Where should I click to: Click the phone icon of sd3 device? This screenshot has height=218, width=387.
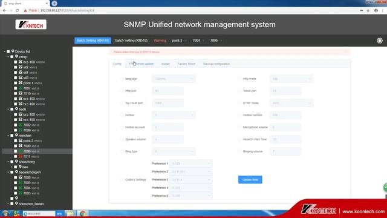(x=21, y=78)
